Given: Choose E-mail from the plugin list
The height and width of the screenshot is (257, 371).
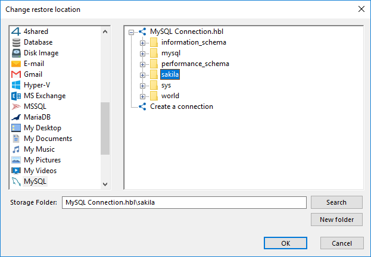Looking at the screenshot, I should (x=34, y=64).
